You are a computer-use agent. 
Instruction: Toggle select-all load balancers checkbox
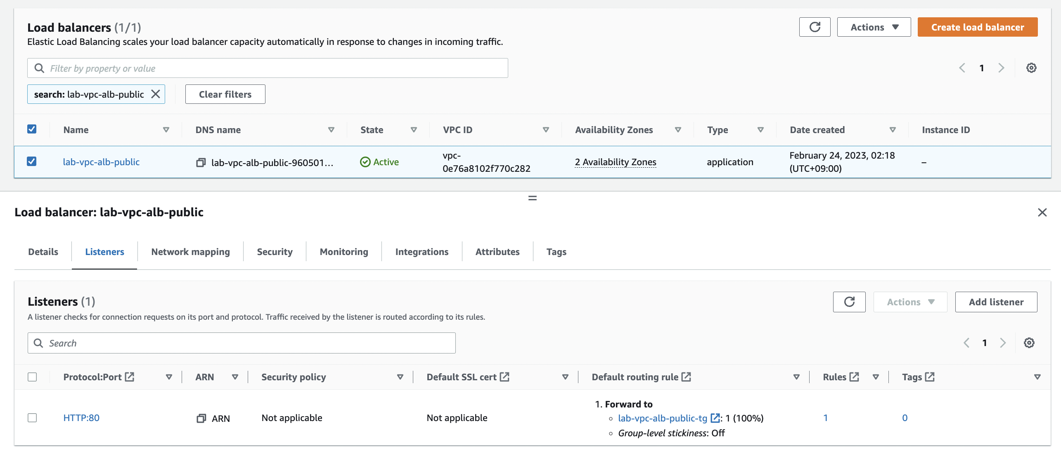[x=32, y=129]
